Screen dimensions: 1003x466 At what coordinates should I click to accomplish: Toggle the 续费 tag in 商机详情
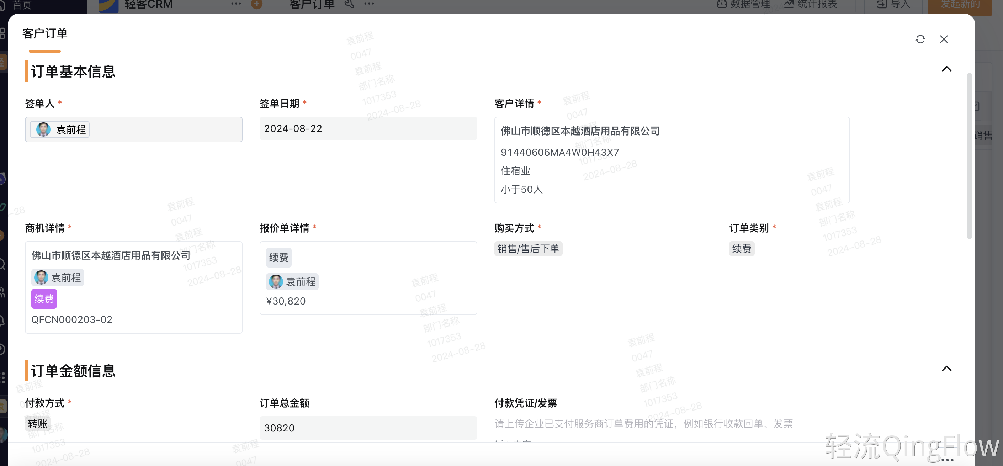pyautogui.click(x=44, y=299)
